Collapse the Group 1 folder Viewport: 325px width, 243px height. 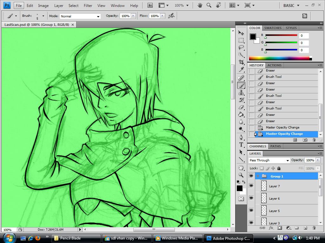pos(258,176)
